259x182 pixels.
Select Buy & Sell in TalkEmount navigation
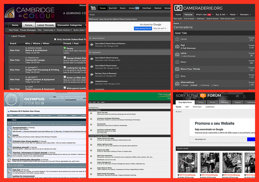pyautogui.click(x=113, y=8)
